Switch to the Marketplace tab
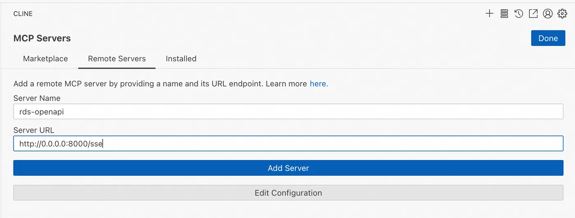Image resolution: width=575 pixels, height=218 pixels. 45,59
